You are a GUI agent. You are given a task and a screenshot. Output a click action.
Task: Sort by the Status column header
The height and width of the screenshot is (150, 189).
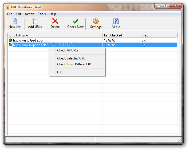click(x=159, y=35)
